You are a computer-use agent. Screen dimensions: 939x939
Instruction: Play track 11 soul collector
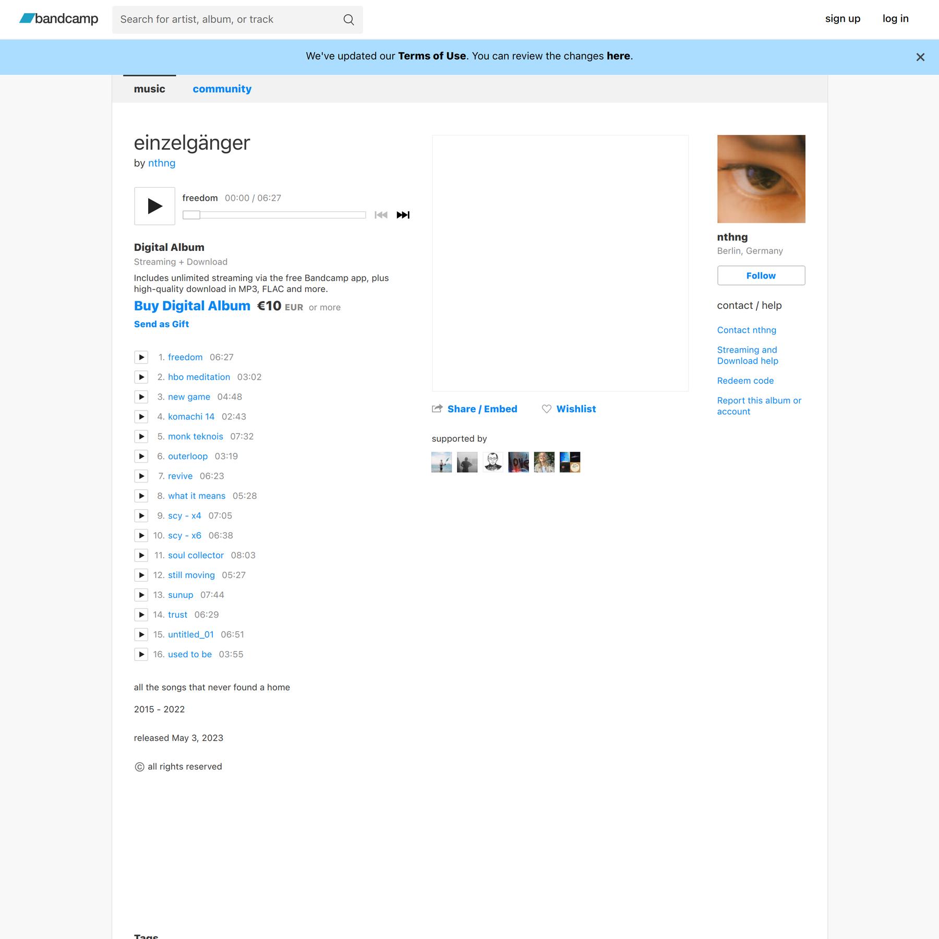(x=141, y=556)
